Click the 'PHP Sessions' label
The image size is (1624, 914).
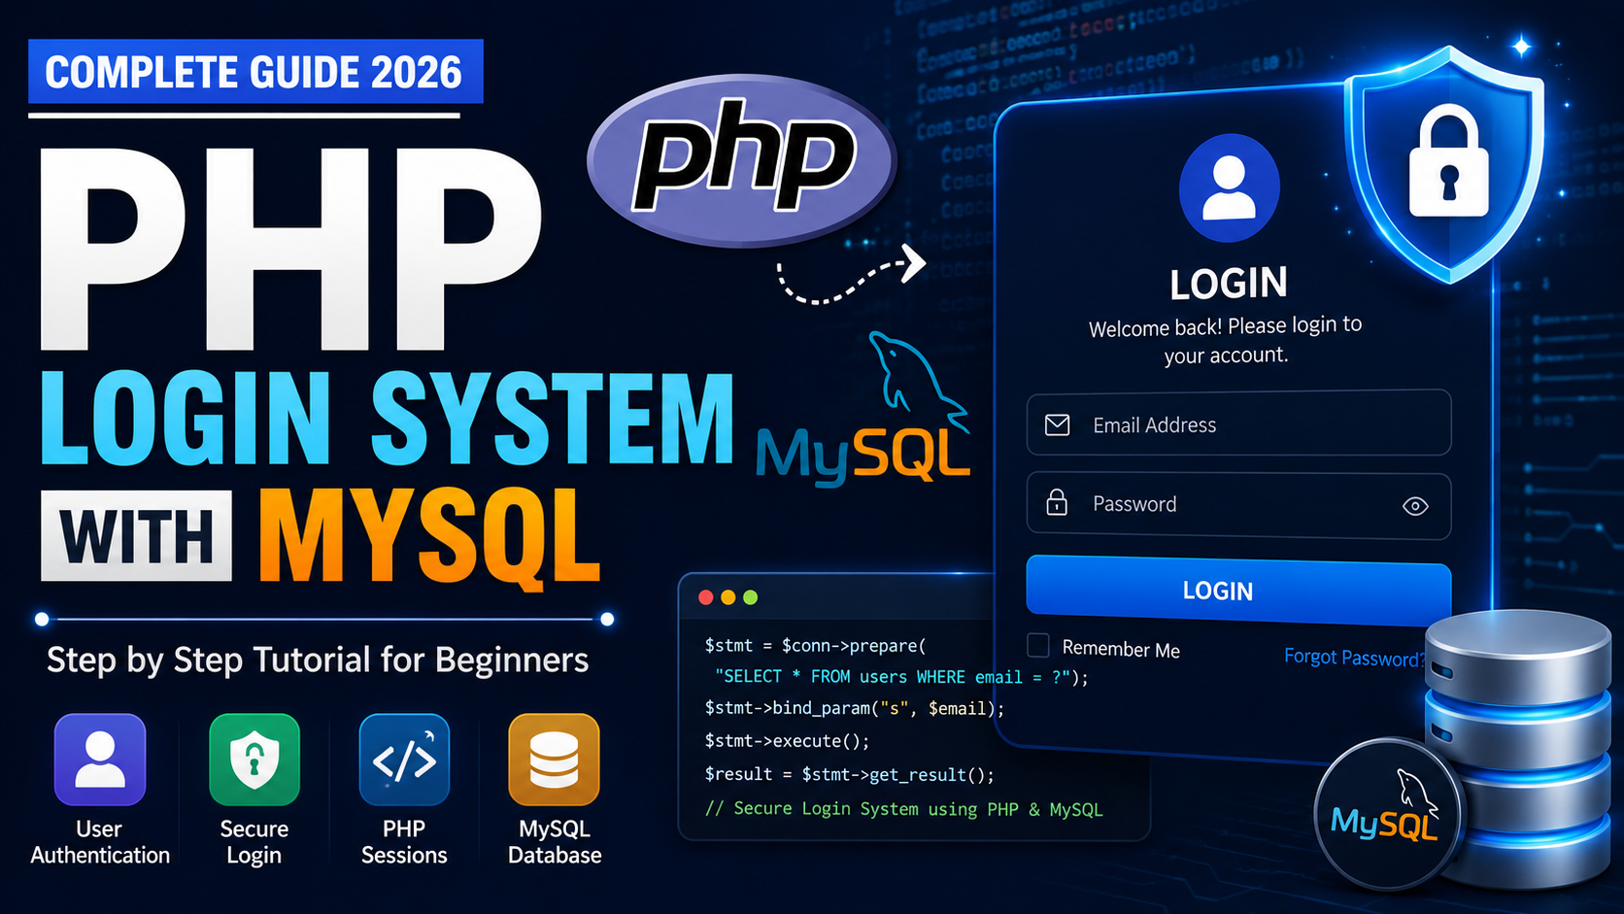[404, 842]
